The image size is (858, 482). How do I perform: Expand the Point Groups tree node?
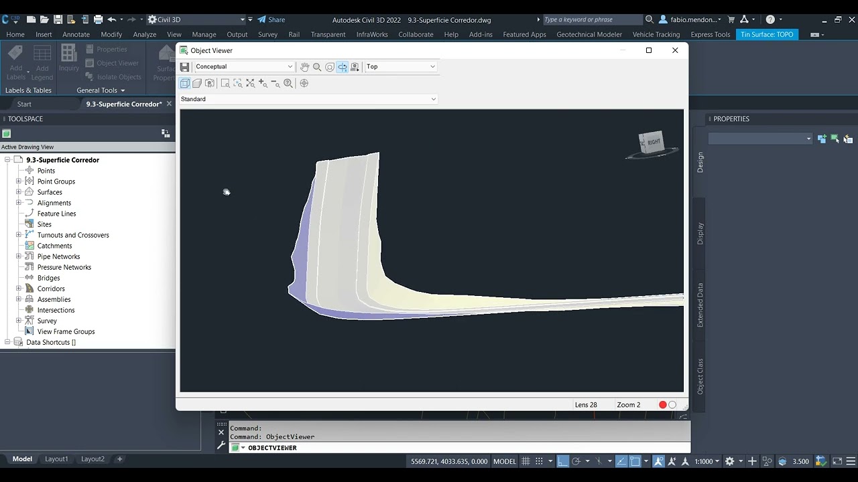(19, 181)
